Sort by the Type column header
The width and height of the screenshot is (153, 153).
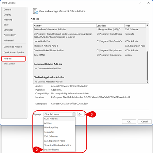[135, 26]
